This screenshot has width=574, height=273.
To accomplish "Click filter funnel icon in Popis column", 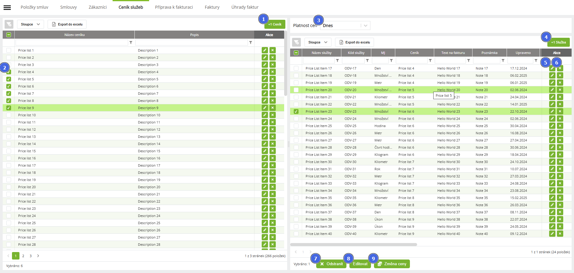I will [x=251, y=43].
